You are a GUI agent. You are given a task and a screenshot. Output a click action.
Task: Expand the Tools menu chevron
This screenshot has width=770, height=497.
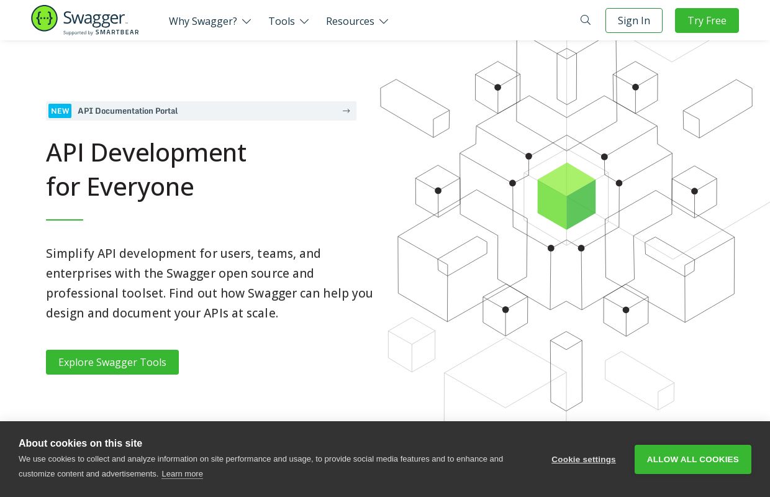coord(304,21)
